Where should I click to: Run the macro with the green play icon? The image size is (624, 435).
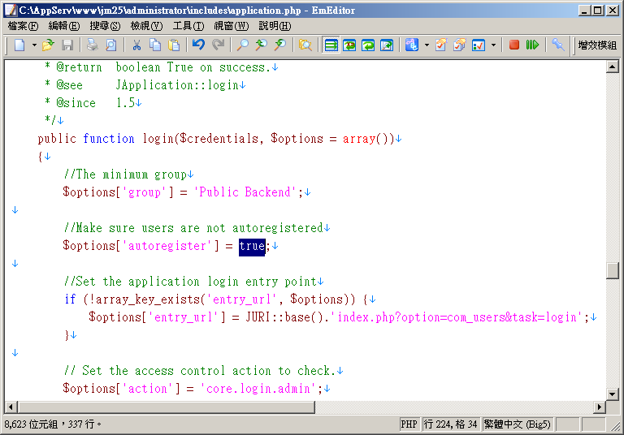point(532,45)
